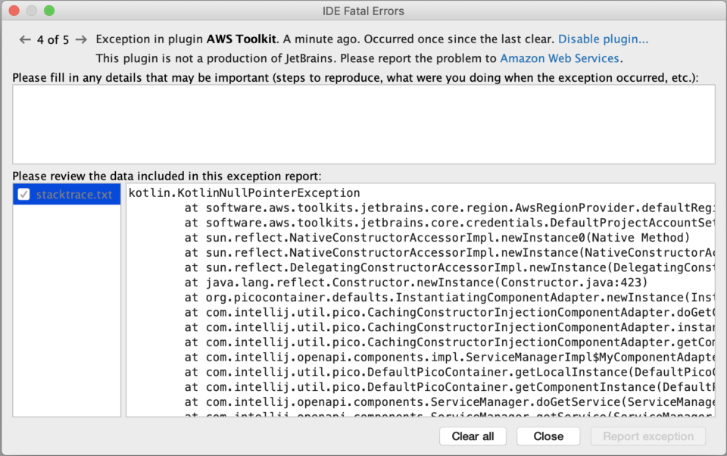This screenshot has width=727, height=456.
Task: Click the Disable plugin... link
Action: pyautogui.click(x=603, y=39)
